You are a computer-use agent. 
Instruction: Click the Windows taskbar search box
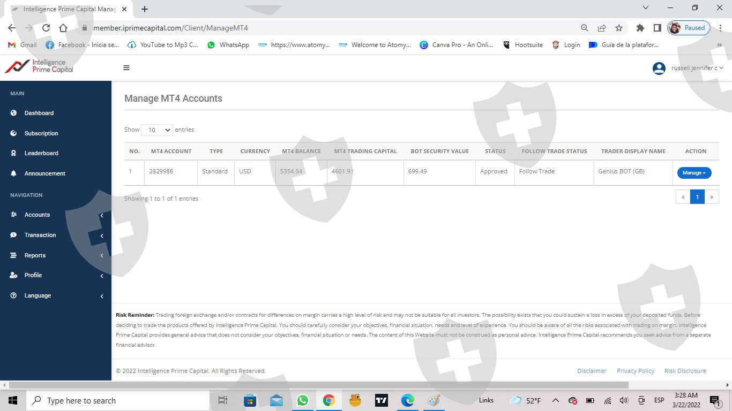(118, 400)
